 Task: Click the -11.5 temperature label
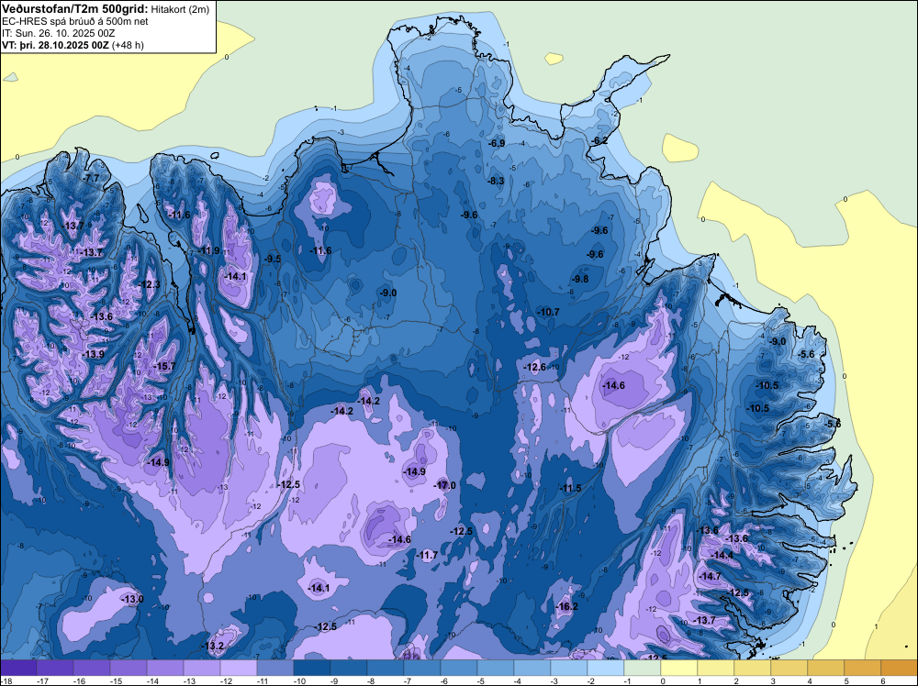click(570, 488)
